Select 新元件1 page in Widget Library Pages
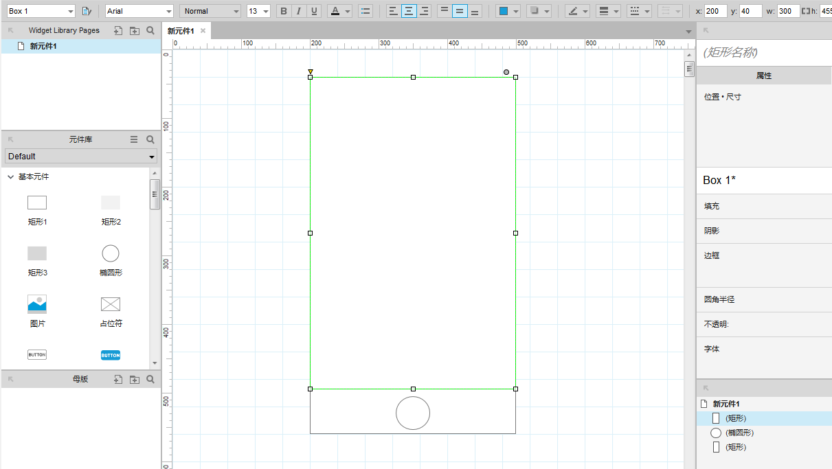832x469 pixels. (43, 46)
